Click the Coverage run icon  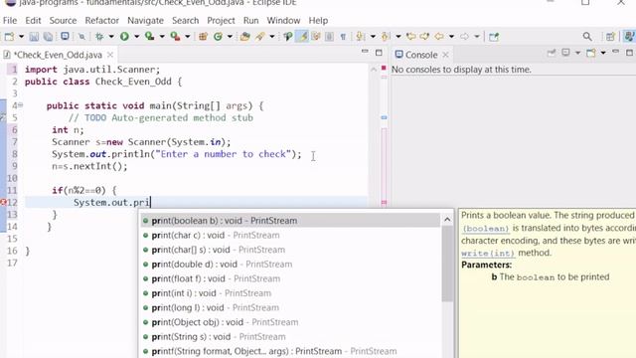tap(150, 37)
